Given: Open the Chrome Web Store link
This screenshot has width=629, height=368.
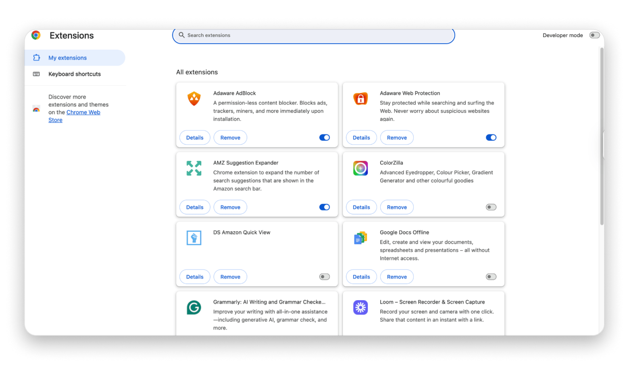Looking at the screenshot, I should coord(83,112).
